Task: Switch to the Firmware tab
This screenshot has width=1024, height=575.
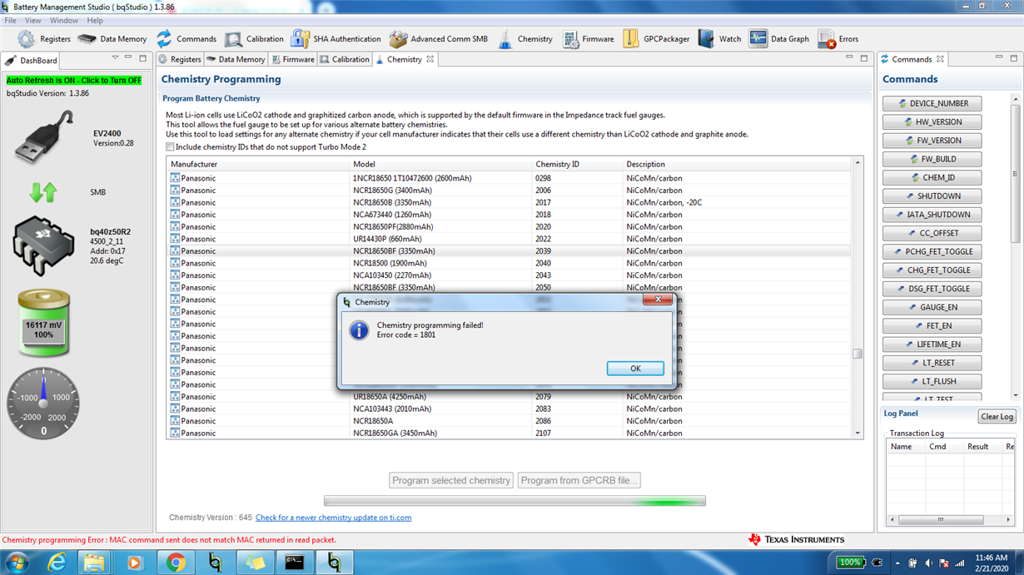Action: click(x=293, y=59)
